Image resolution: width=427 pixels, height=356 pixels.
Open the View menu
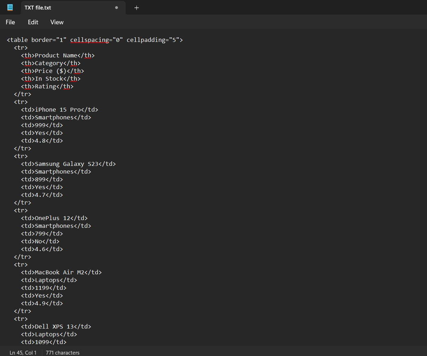coord(57,22)
